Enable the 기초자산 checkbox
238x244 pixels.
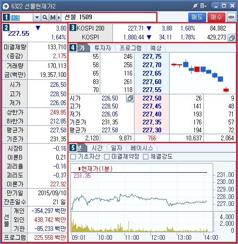(x=73, y=157)
